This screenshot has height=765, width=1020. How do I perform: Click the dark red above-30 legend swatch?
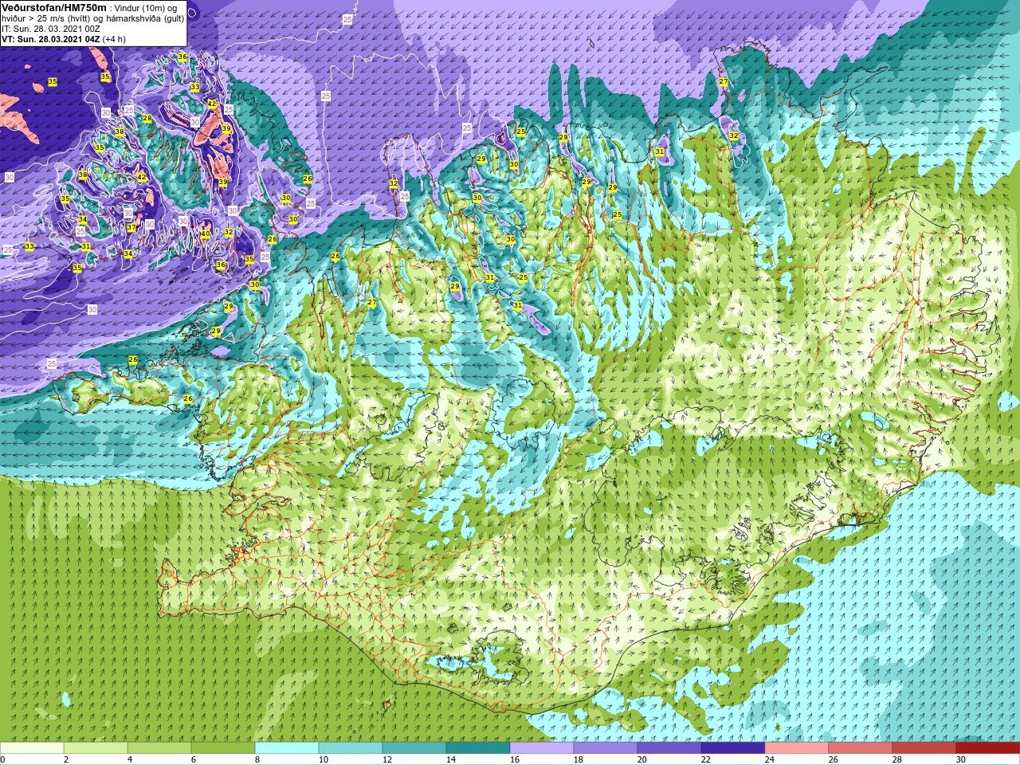[988, 748]
